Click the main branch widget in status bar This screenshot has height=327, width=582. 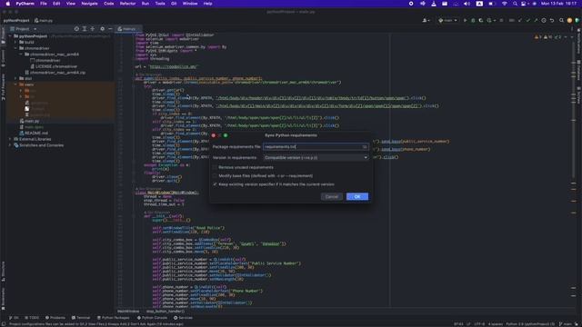[566, 324]
